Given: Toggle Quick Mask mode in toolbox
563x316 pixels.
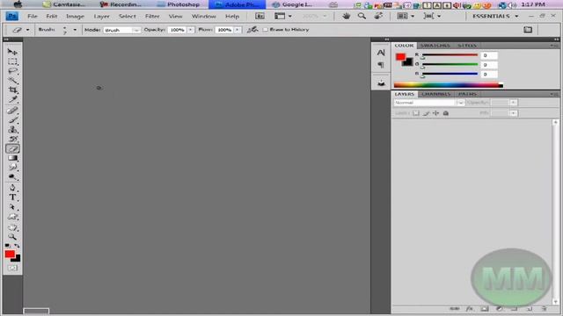Looking at the screenshot, I should pyautogui.click(x=12, y=268).
